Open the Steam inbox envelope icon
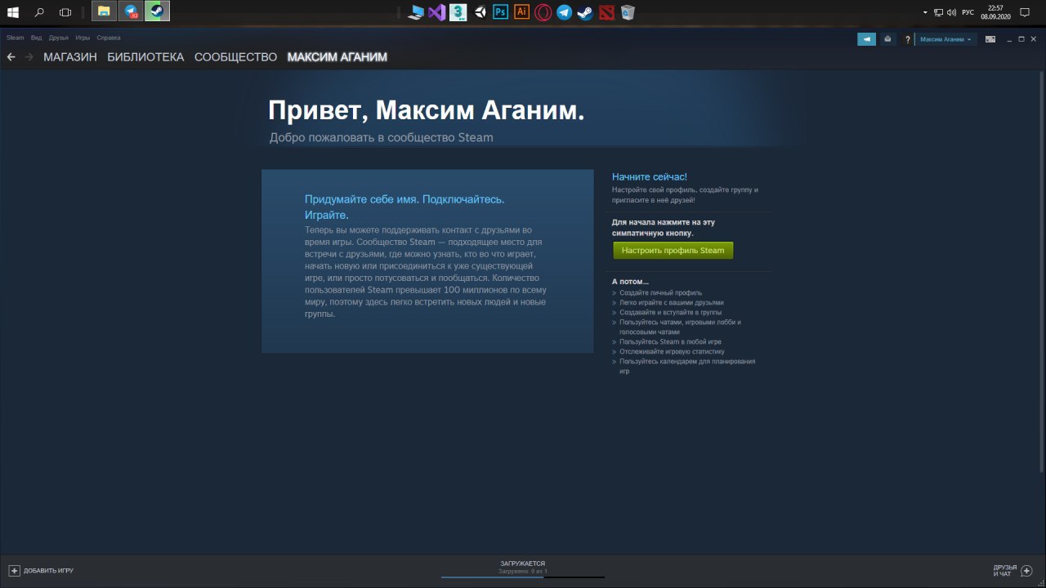Screen dimensions: 1046x588 [x=887, y=39]
